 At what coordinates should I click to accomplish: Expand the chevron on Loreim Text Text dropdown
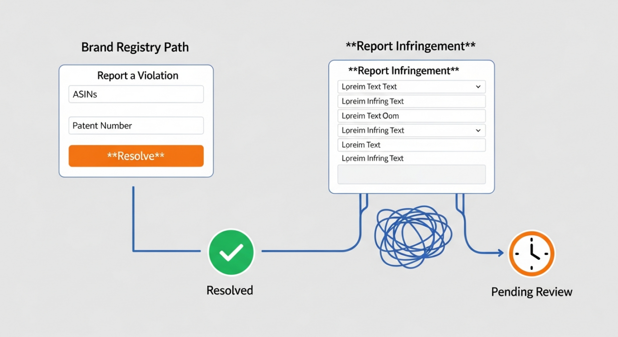click(x=478, y=87)
